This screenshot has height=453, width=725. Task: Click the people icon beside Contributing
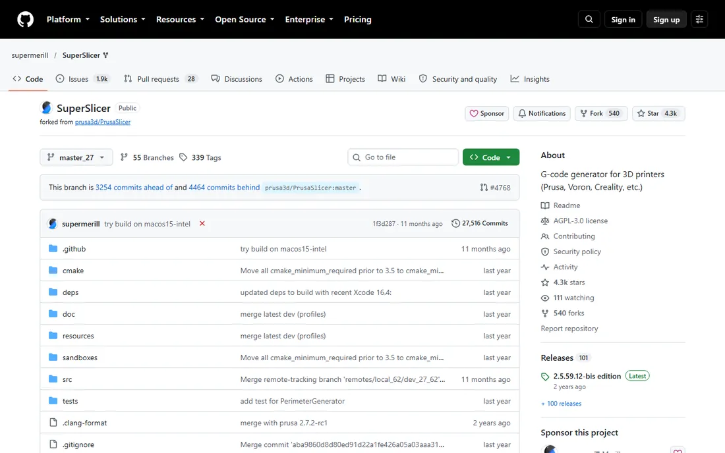coord(545,236)
